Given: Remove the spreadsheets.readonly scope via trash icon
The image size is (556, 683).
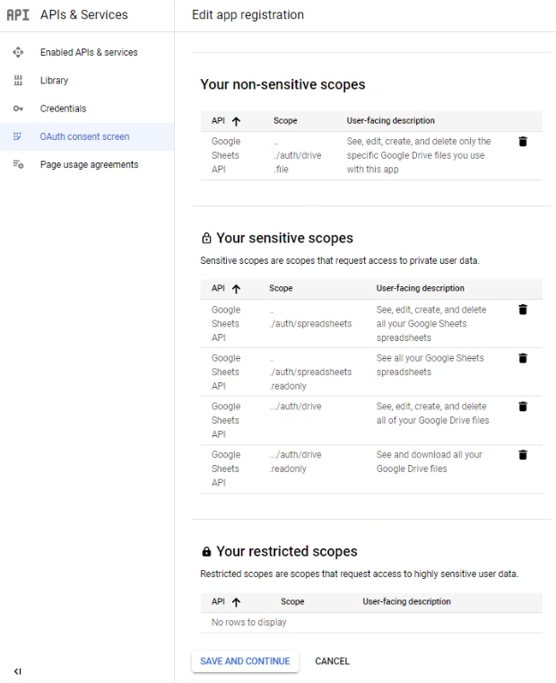Looking at the screenshot, I should point(524,358).
